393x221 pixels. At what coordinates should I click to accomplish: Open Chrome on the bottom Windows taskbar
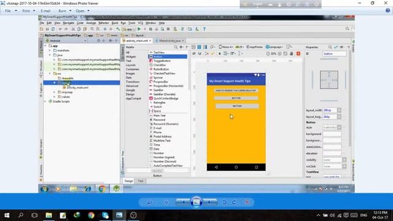pos(91,215)
